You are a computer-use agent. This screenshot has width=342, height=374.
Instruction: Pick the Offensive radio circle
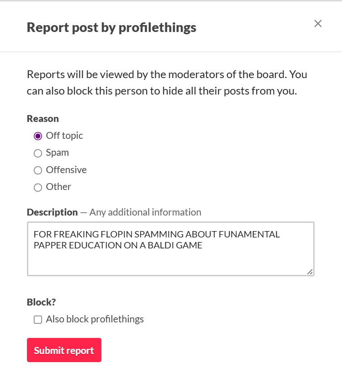pos(38,170)
